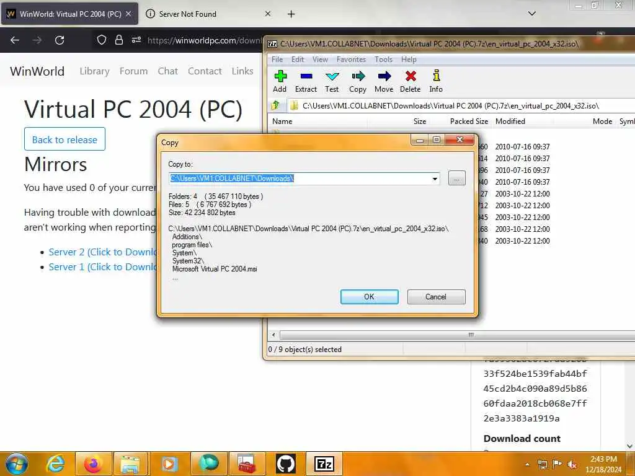Viewport: 635px width, 476px height.
Task: Open Windows Media Player from the taskbar
Action: coord(169,464)
